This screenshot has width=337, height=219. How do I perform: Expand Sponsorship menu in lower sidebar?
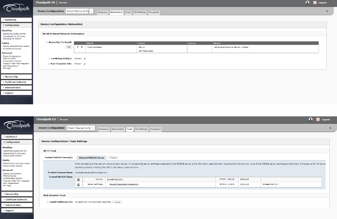17,194
